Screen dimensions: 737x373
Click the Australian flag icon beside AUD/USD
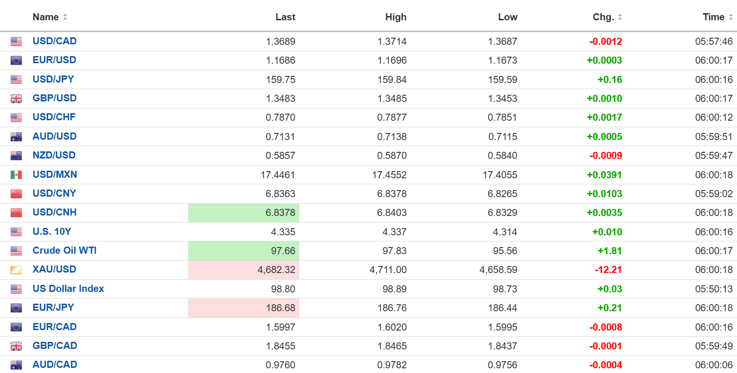coord(16,137)
